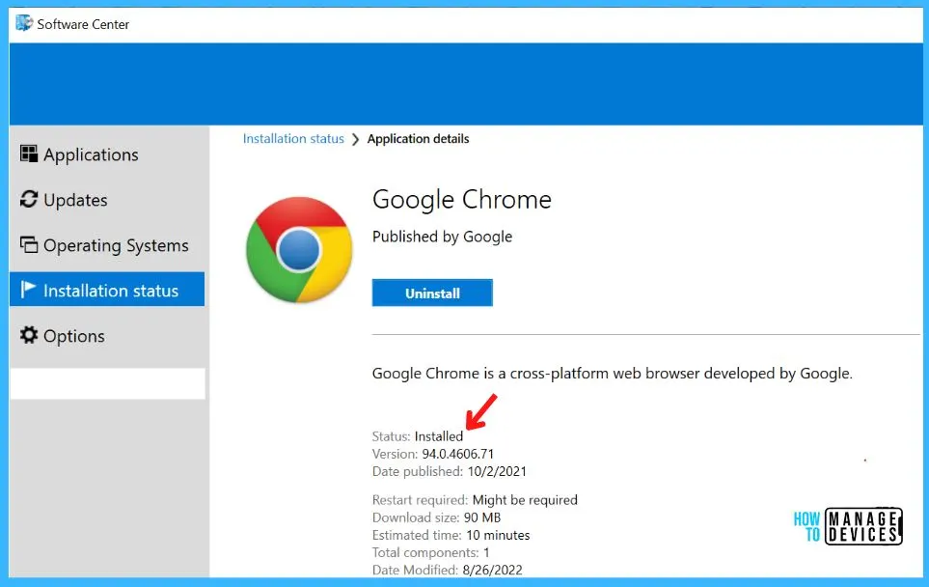Viewport: 929px width, 587px height.
Task: Click the Software Center window title text
Action: point(83,24)
